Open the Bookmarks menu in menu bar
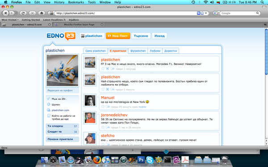The image size is (268, 167). [76, 2]
